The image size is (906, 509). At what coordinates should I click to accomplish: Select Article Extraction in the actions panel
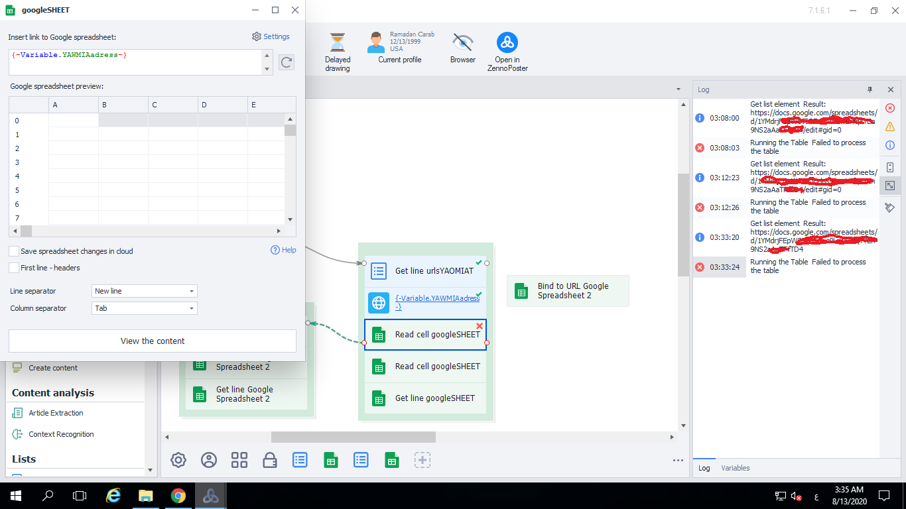pyautogui.click(x=56, y=413)
